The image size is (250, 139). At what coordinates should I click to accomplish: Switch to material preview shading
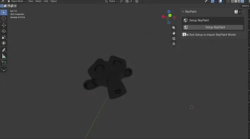239,1
